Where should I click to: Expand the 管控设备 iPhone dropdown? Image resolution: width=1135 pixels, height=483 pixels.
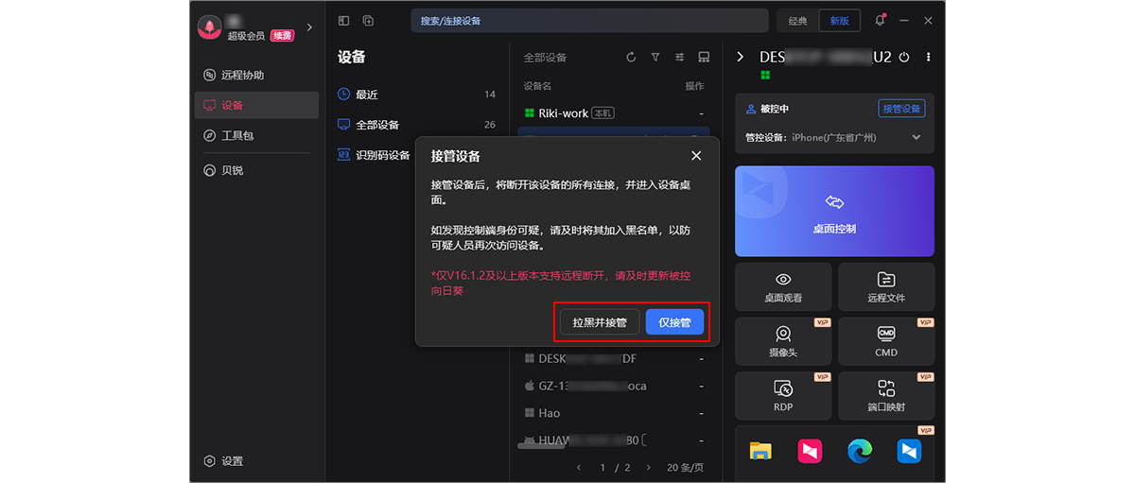pos(916,137)
